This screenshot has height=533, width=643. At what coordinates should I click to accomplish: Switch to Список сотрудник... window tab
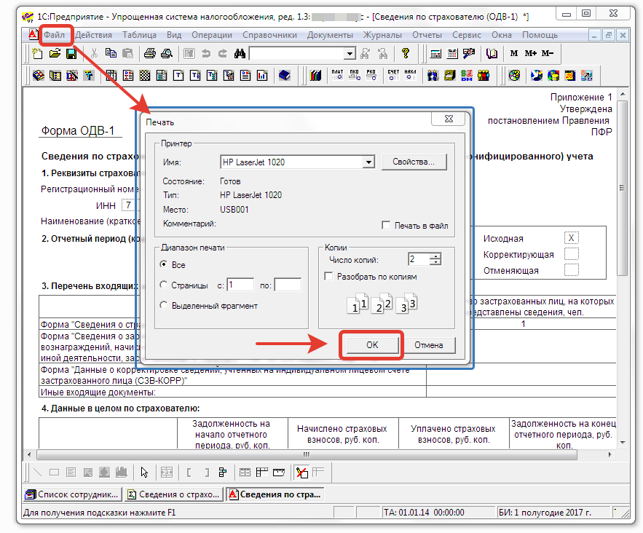coord(72,494)
